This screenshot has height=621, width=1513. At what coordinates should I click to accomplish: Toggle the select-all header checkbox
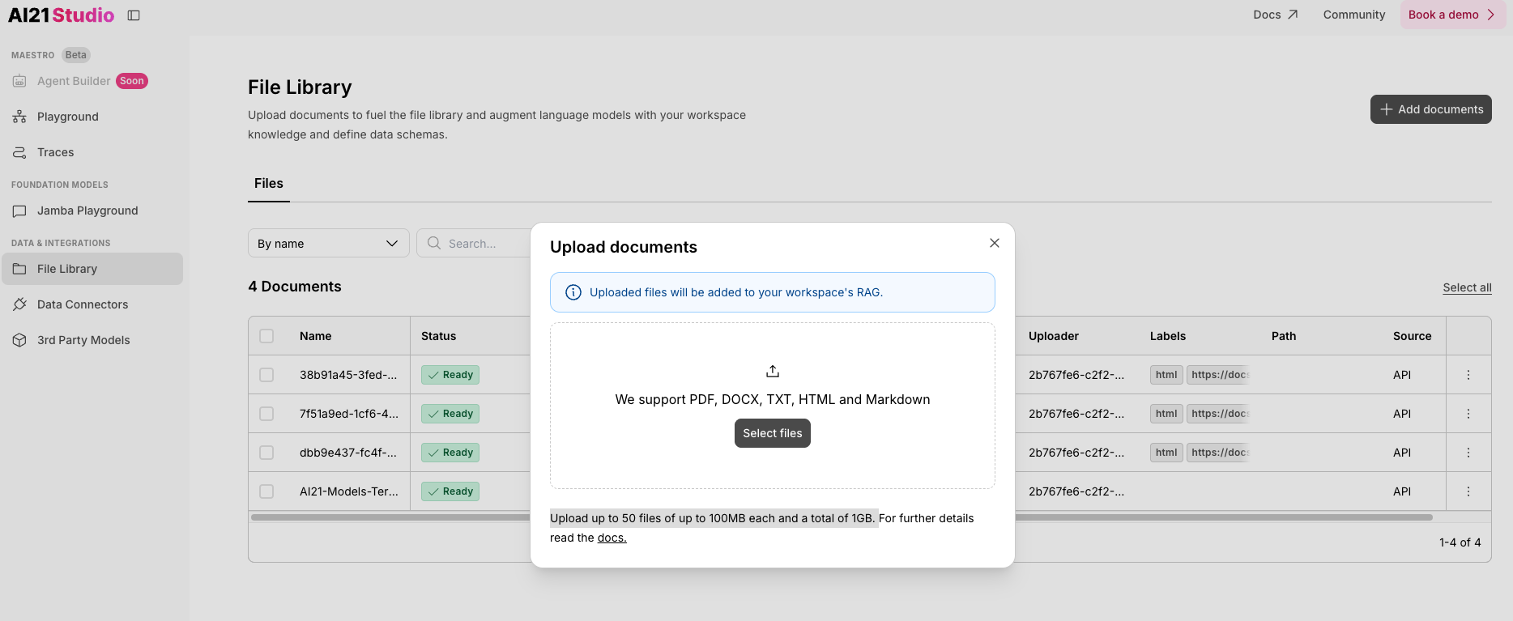(266, 336)
